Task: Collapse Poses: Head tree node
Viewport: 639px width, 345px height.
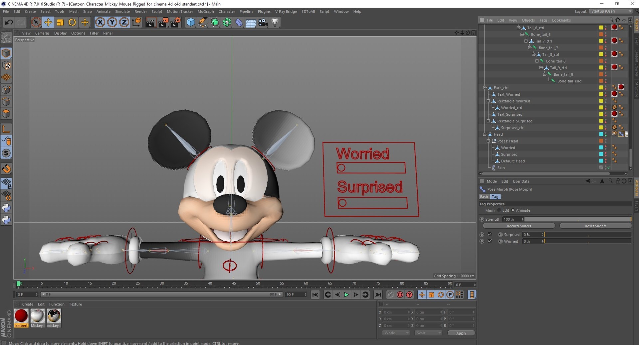Action: click(x=489, y=141)
